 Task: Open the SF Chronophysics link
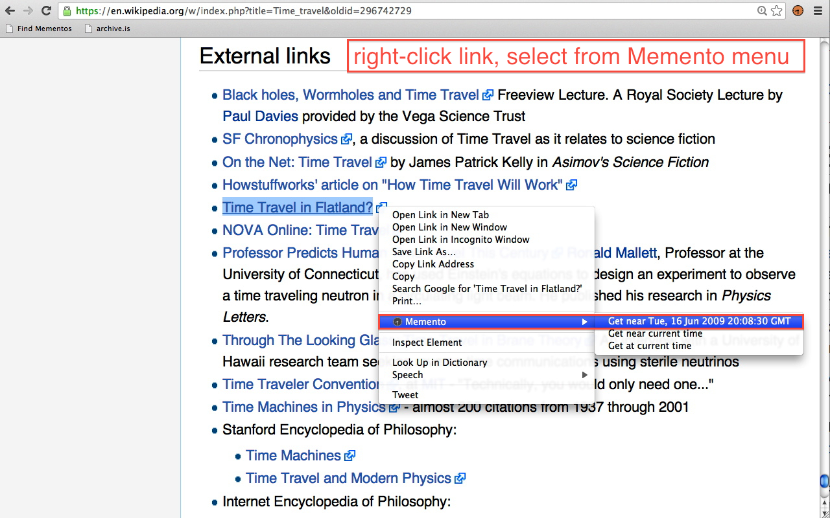[x=280, y=139]
